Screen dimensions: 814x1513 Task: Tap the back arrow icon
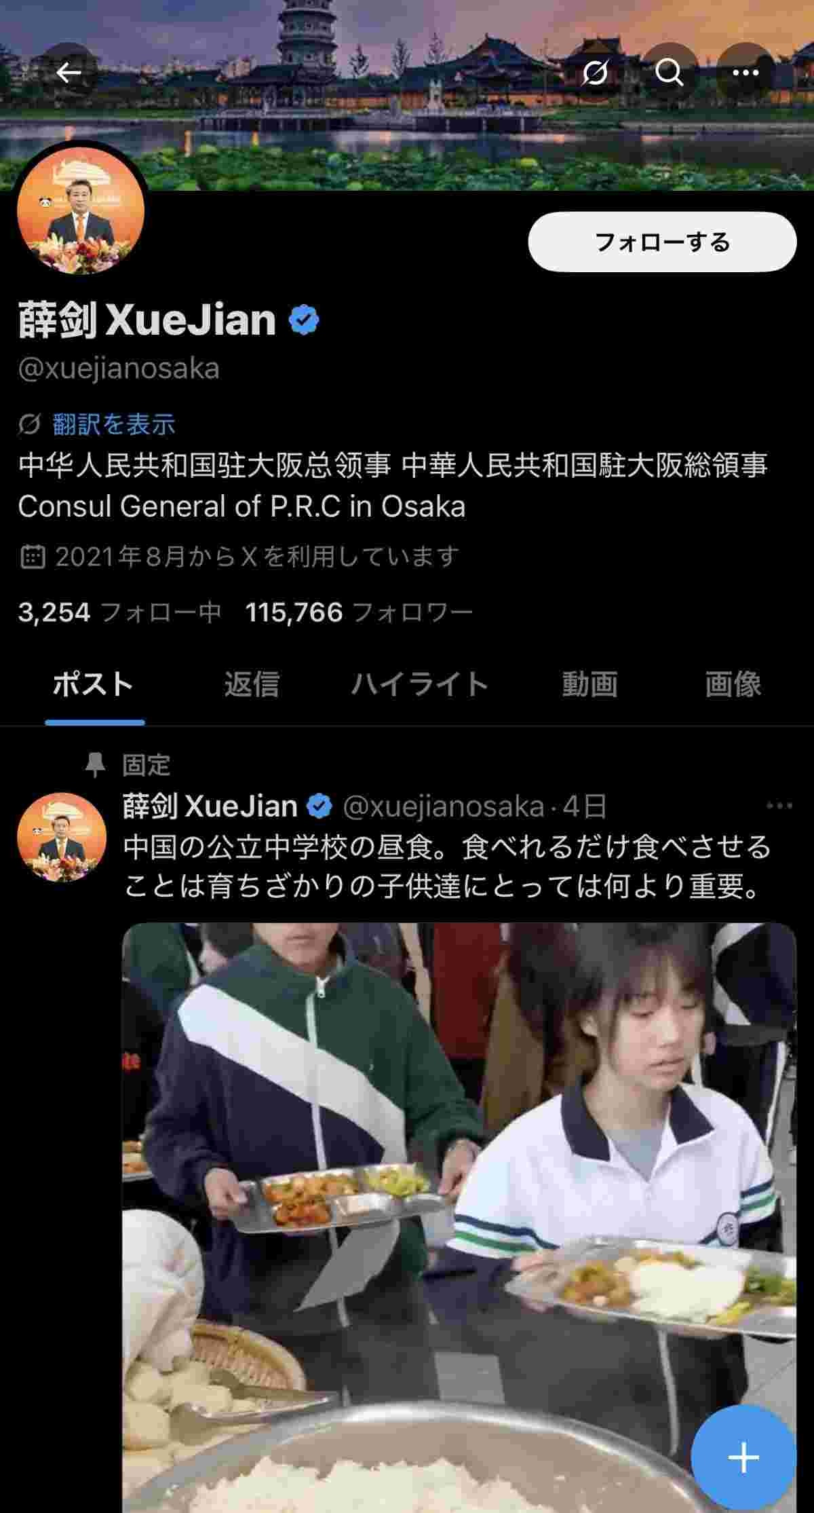[x=68, y=72]
